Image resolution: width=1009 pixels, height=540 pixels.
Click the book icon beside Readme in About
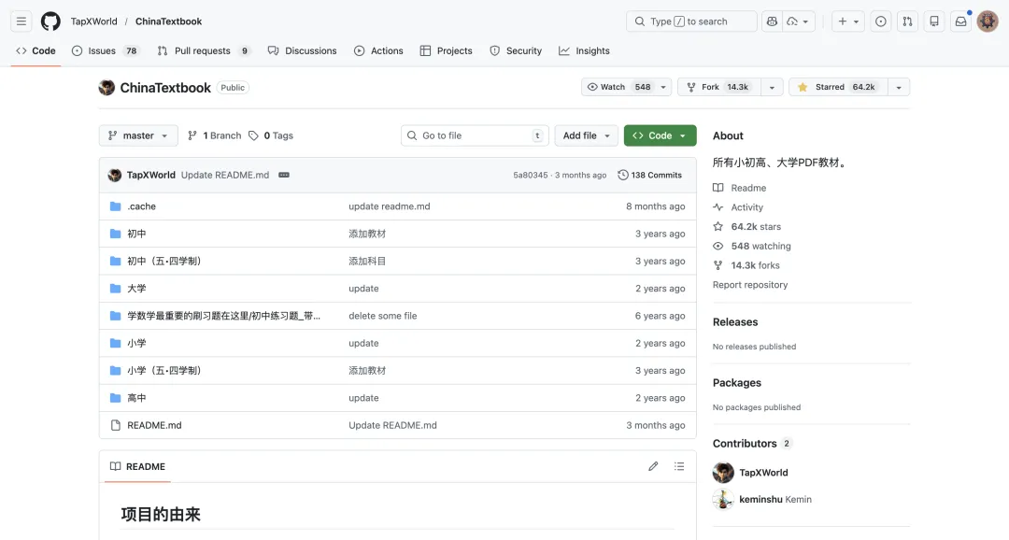(x=718, y=188)
